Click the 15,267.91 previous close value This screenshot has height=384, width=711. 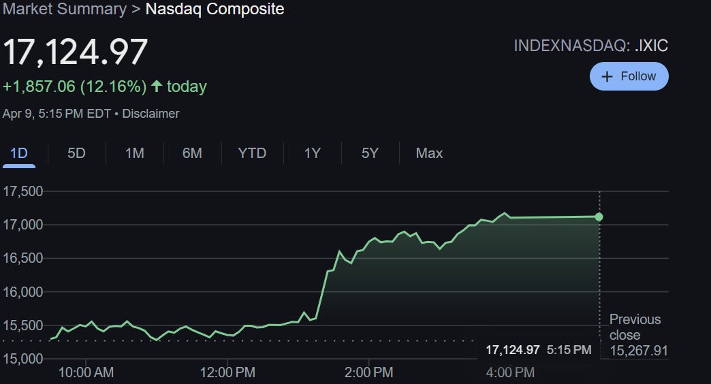tap(638, 351)
